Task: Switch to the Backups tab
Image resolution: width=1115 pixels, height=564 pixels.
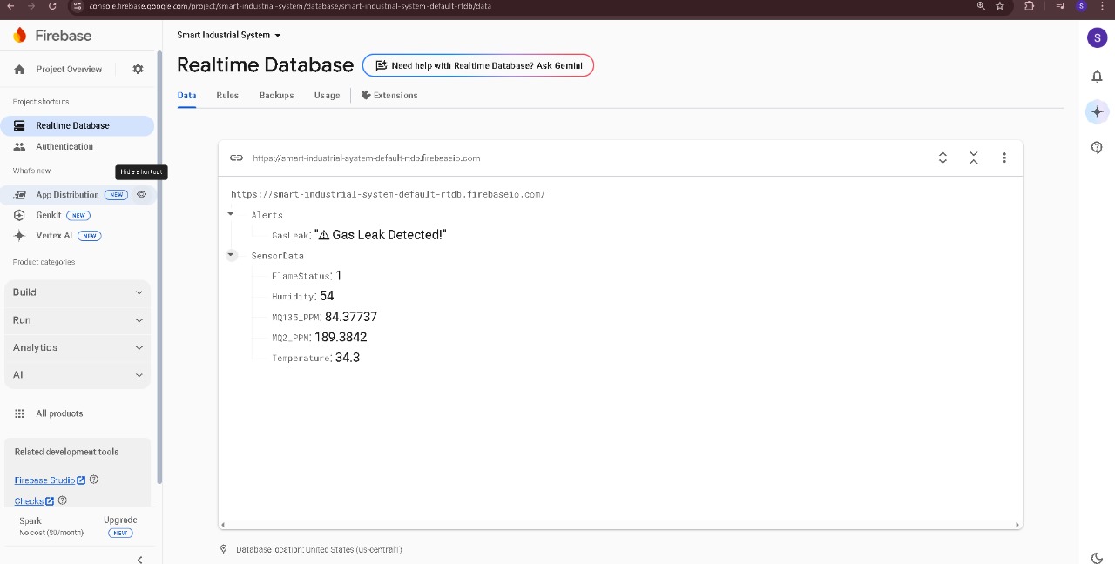Action: point(276,96)
